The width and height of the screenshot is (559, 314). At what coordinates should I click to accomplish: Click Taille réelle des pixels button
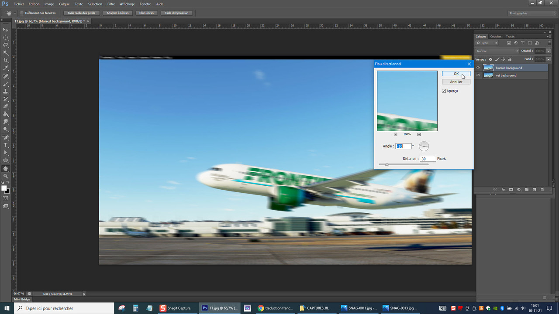[81, 13]
